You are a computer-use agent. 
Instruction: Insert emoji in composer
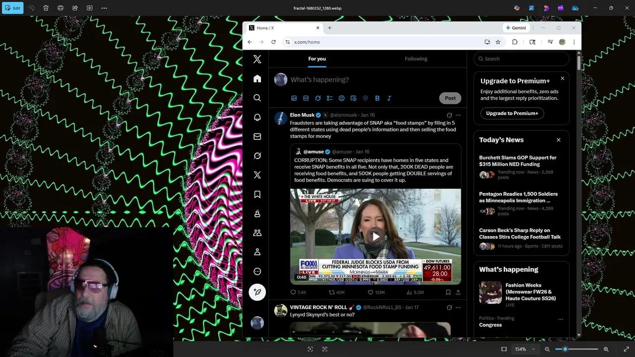[x=341, y=98]
